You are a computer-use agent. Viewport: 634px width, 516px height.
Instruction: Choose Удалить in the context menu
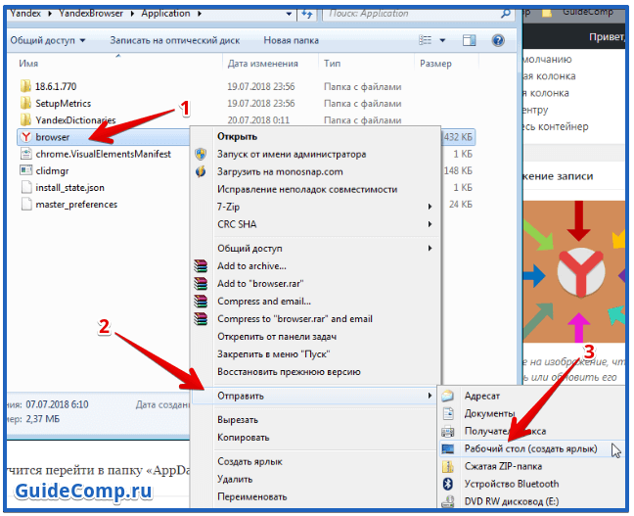235,479
